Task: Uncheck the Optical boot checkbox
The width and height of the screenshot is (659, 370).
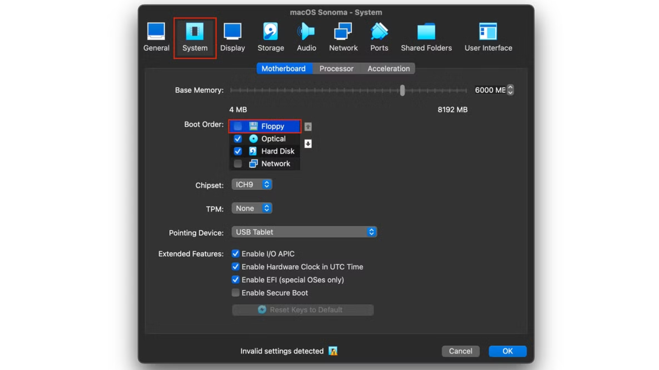Action: (x=238, y=139)
